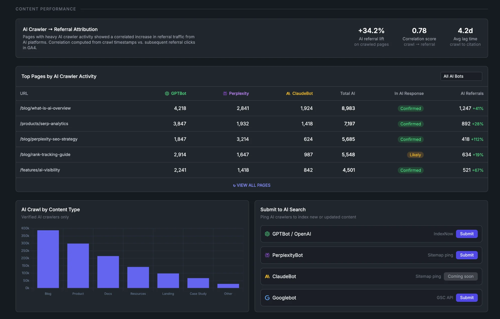Click the Coming soon label for ClaudeBot
Image resolution: width=500 pixels, height=319 pixels.
[x=460, y=276]
